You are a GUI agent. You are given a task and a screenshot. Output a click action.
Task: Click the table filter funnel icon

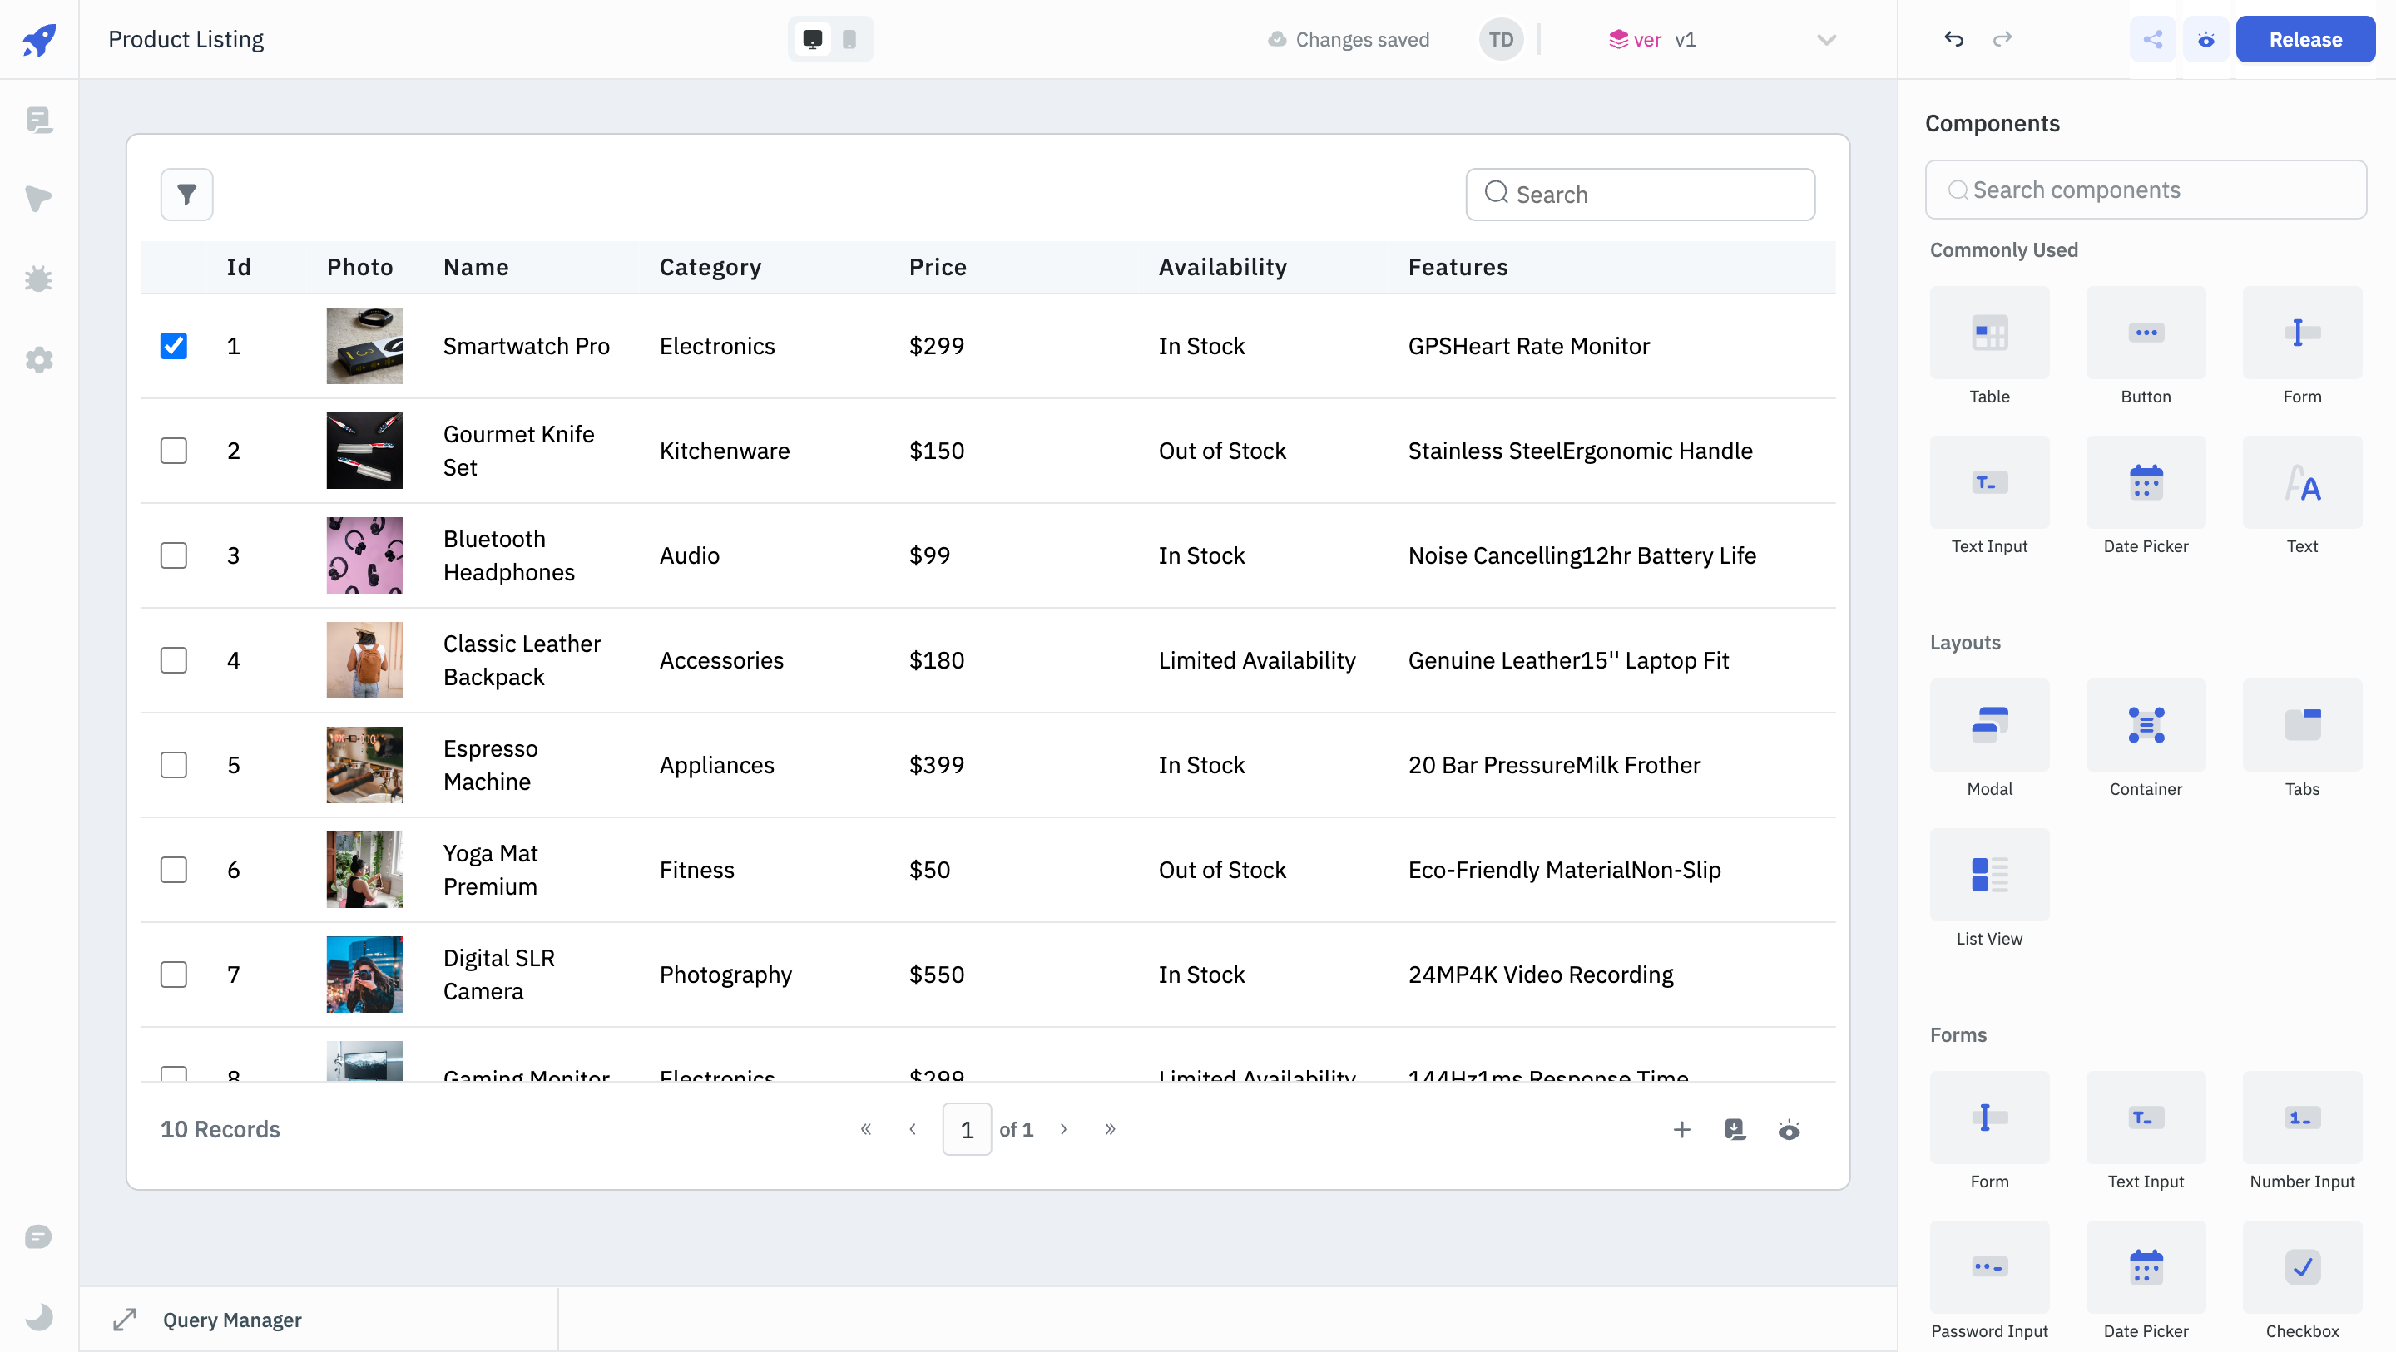point(186,195)
